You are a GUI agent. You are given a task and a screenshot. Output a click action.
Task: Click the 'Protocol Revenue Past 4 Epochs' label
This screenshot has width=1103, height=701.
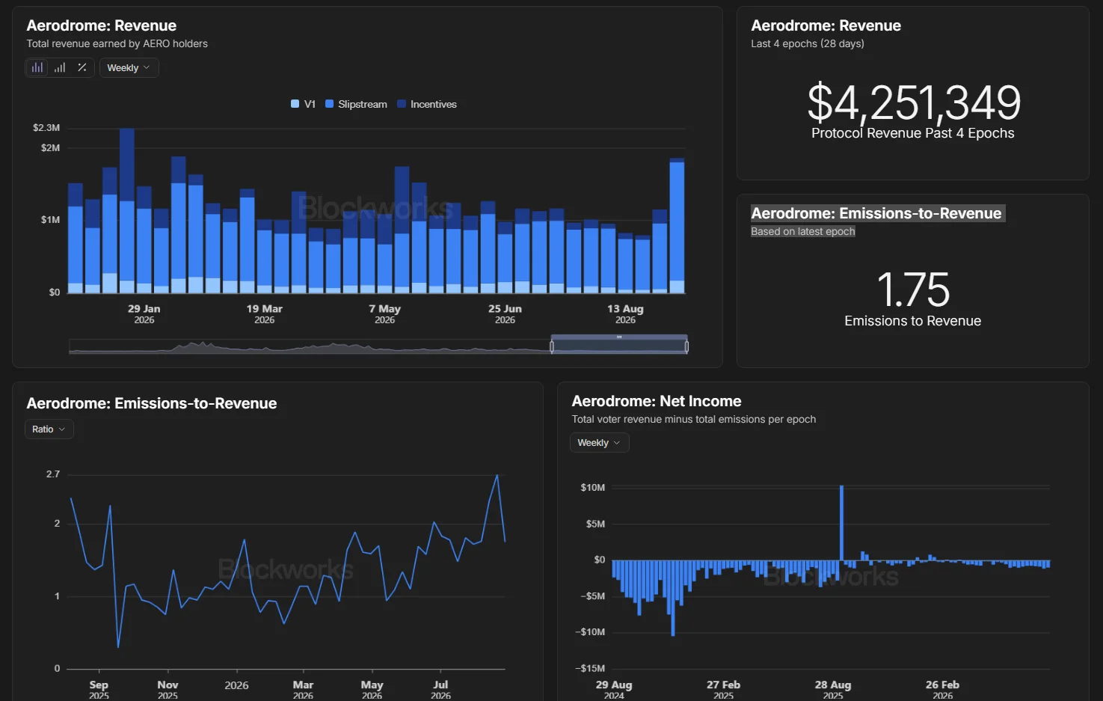tap(913, 133)
